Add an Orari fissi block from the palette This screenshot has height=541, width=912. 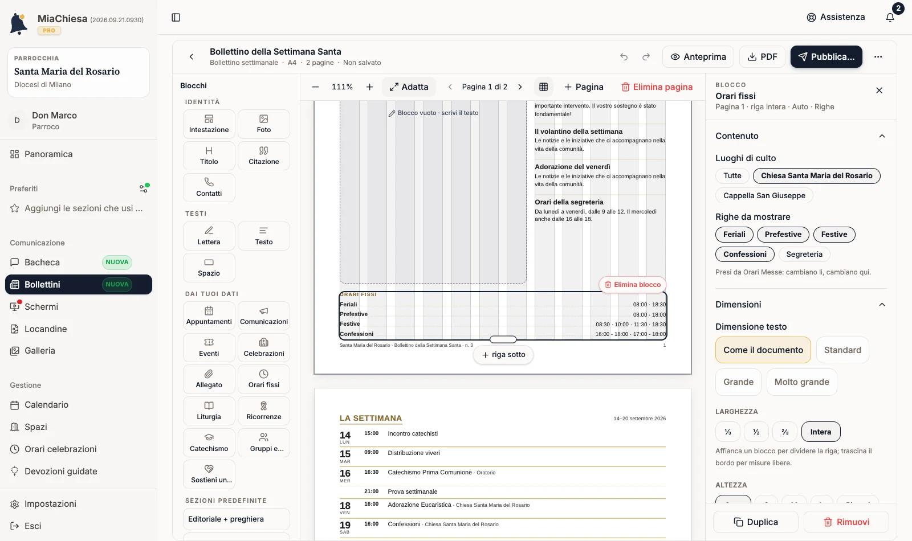click(x=264, y=379)
